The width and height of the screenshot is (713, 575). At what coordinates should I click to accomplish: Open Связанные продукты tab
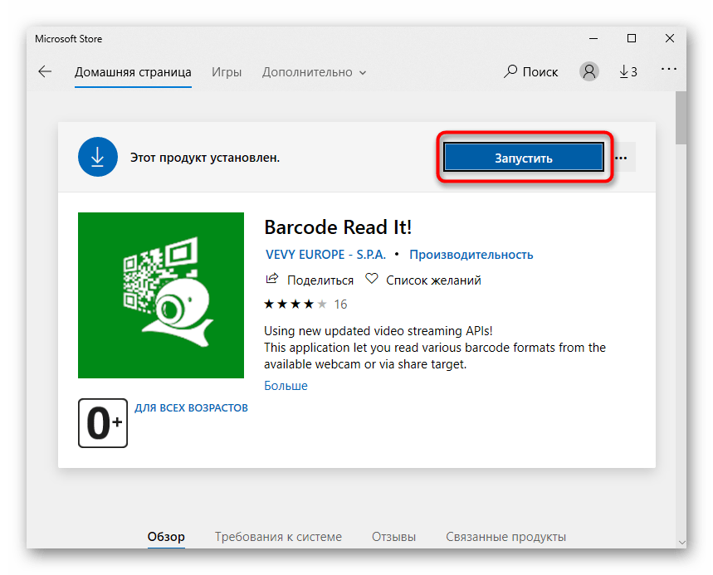point(505,537)
